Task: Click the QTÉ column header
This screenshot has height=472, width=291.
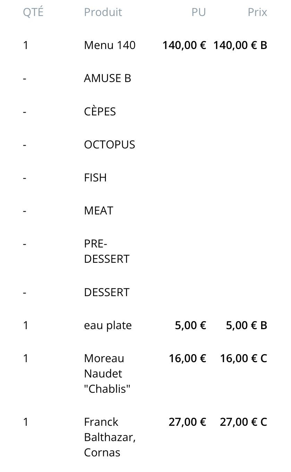Action: [33, 12]
